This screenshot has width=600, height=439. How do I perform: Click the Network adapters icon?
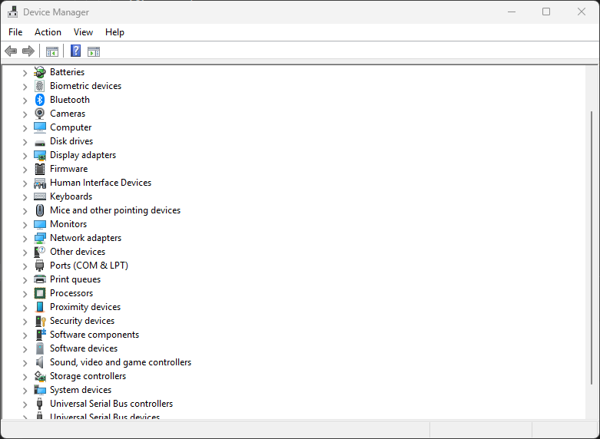click(x=40, y=238)
